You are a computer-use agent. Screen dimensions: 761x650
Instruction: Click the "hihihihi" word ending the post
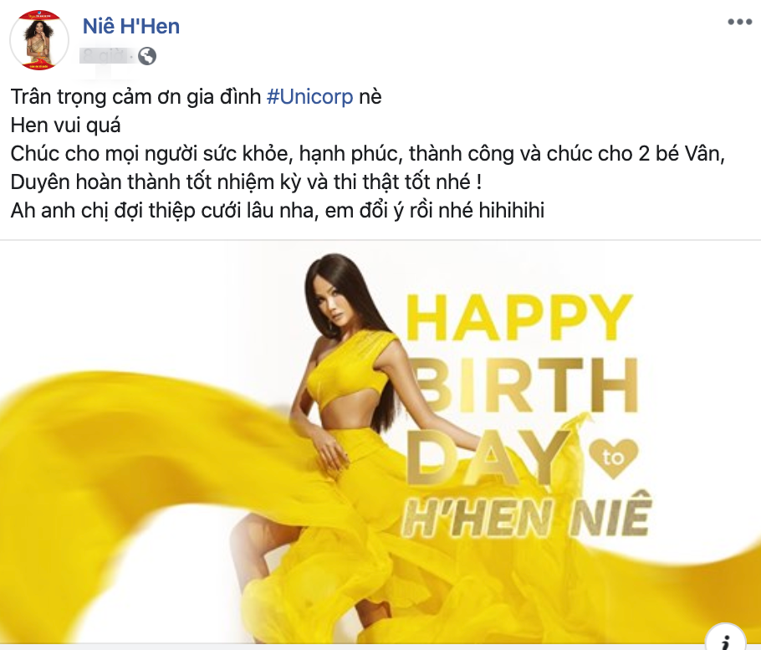[x=512, y=211]
